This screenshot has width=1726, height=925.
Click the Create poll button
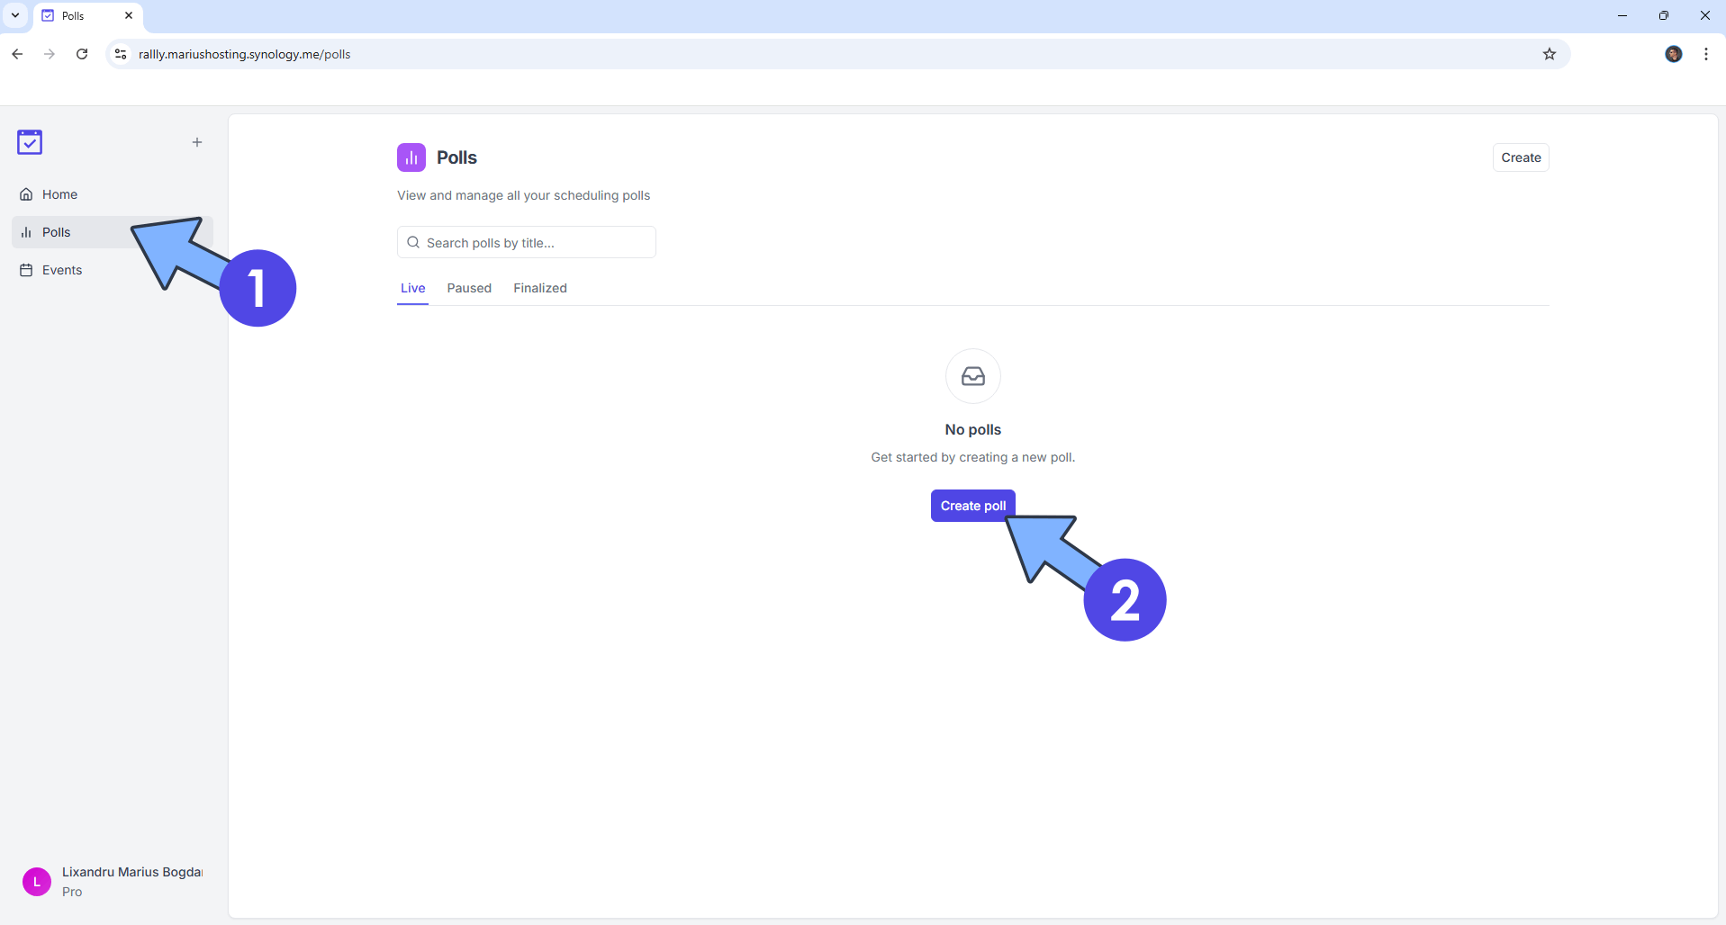(x=972, y=506)
